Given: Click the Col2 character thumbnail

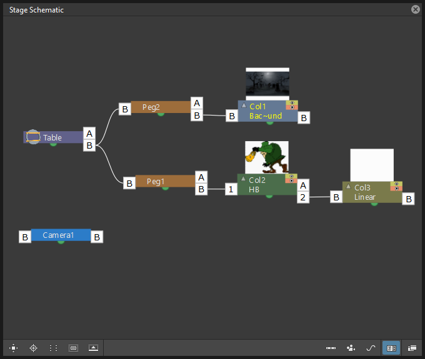Looking at the screenshot, I should [267, 157].
